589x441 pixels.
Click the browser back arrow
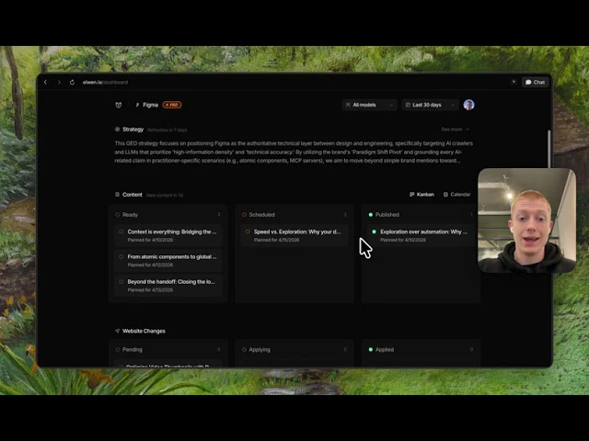[45, 82]
